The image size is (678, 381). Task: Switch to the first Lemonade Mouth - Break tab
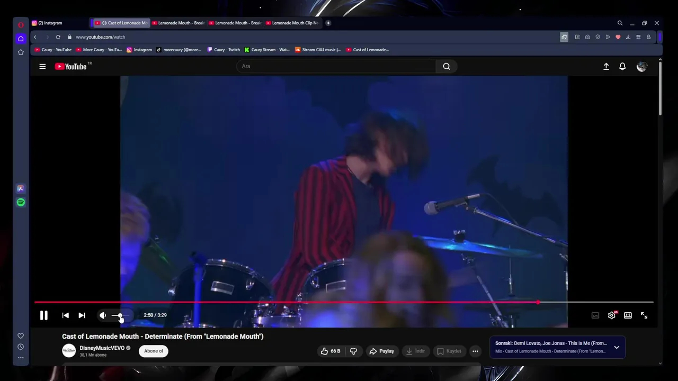click(179, 23)
